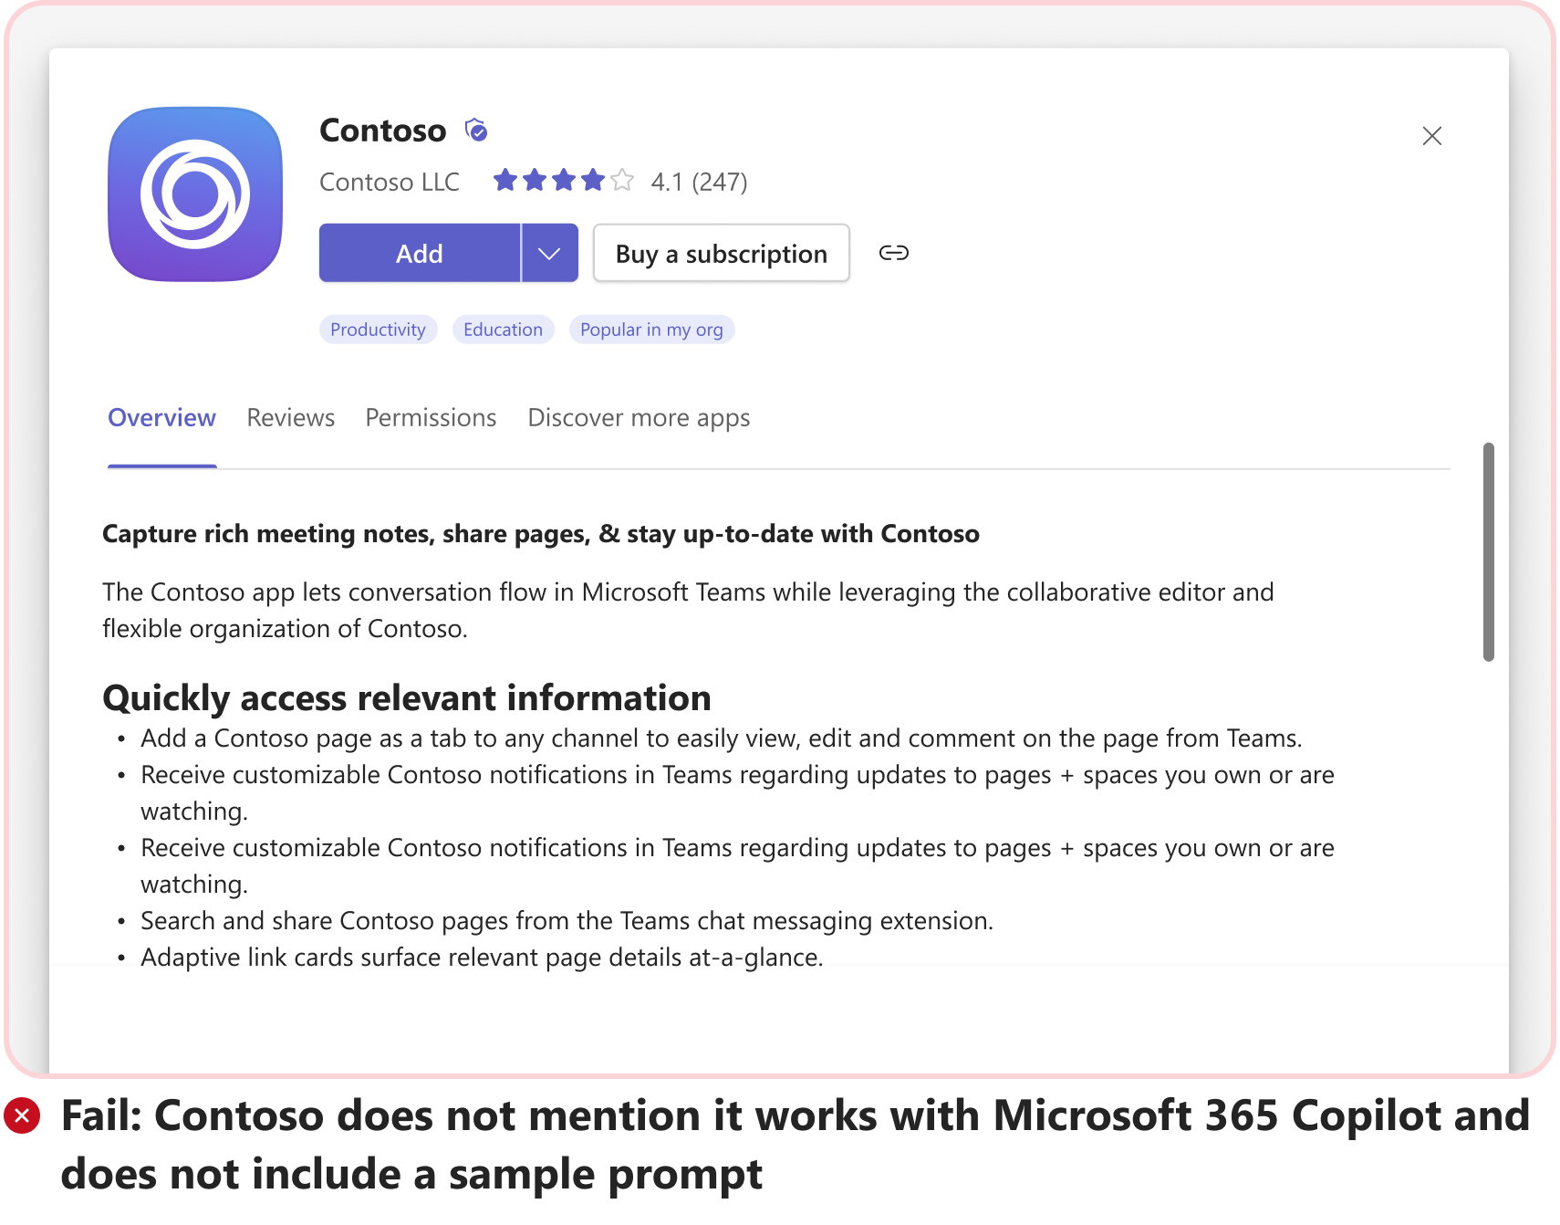Click the Contoso app title

point(383,131)
